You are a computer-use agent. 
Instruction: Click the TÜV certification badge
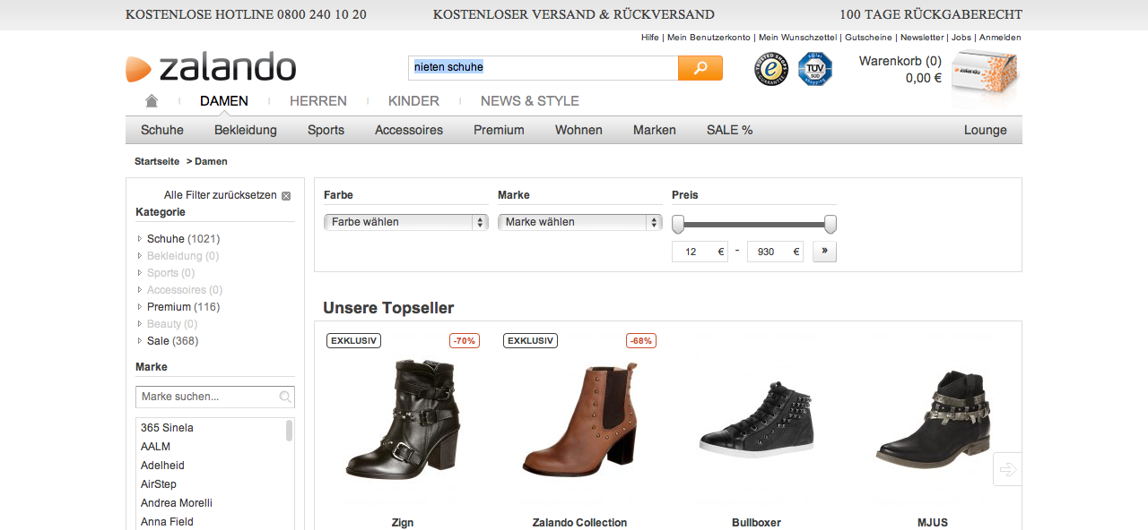[815, 69]
